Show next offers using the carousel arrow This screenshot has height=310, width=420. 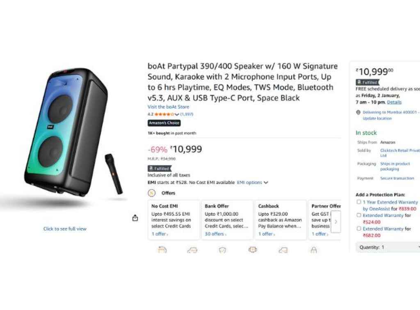pos(336,222)
